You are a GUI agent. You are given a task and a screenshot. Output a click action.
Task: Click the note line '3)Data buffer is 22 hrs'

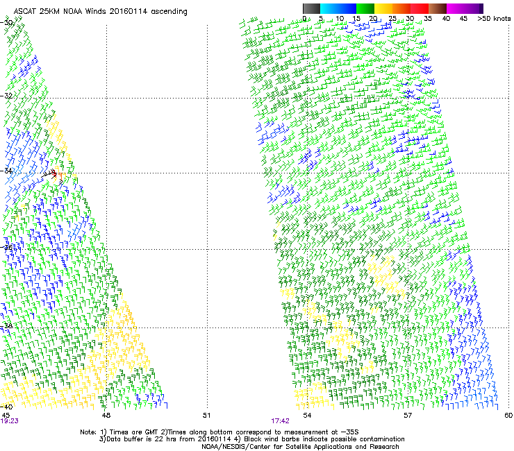point(251,439)
